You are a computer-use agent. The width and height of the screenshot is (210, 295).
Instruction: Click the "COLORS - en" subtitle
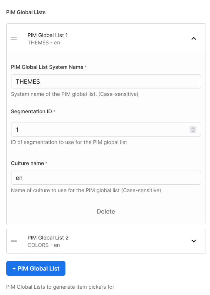click(x=44, y=245)
